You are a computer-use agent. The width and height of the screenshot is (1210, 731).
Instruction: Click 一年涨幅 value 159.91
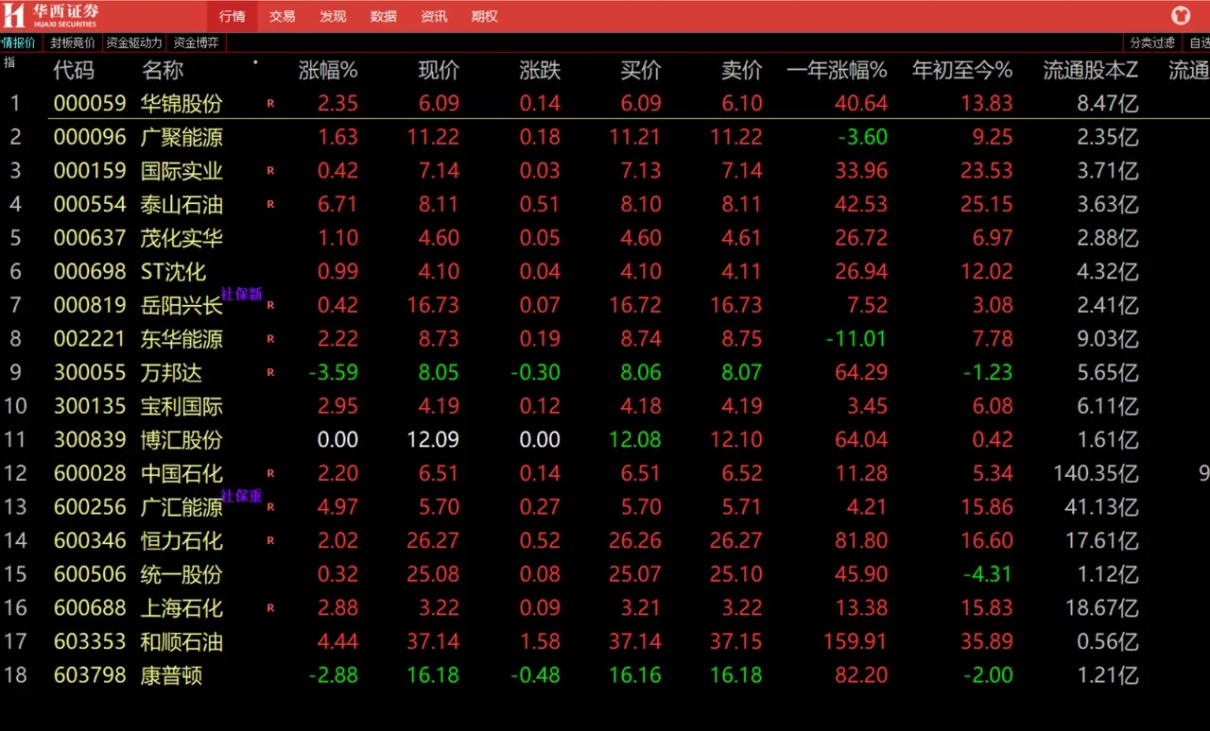pyautogui.click(x=855, y=642)
